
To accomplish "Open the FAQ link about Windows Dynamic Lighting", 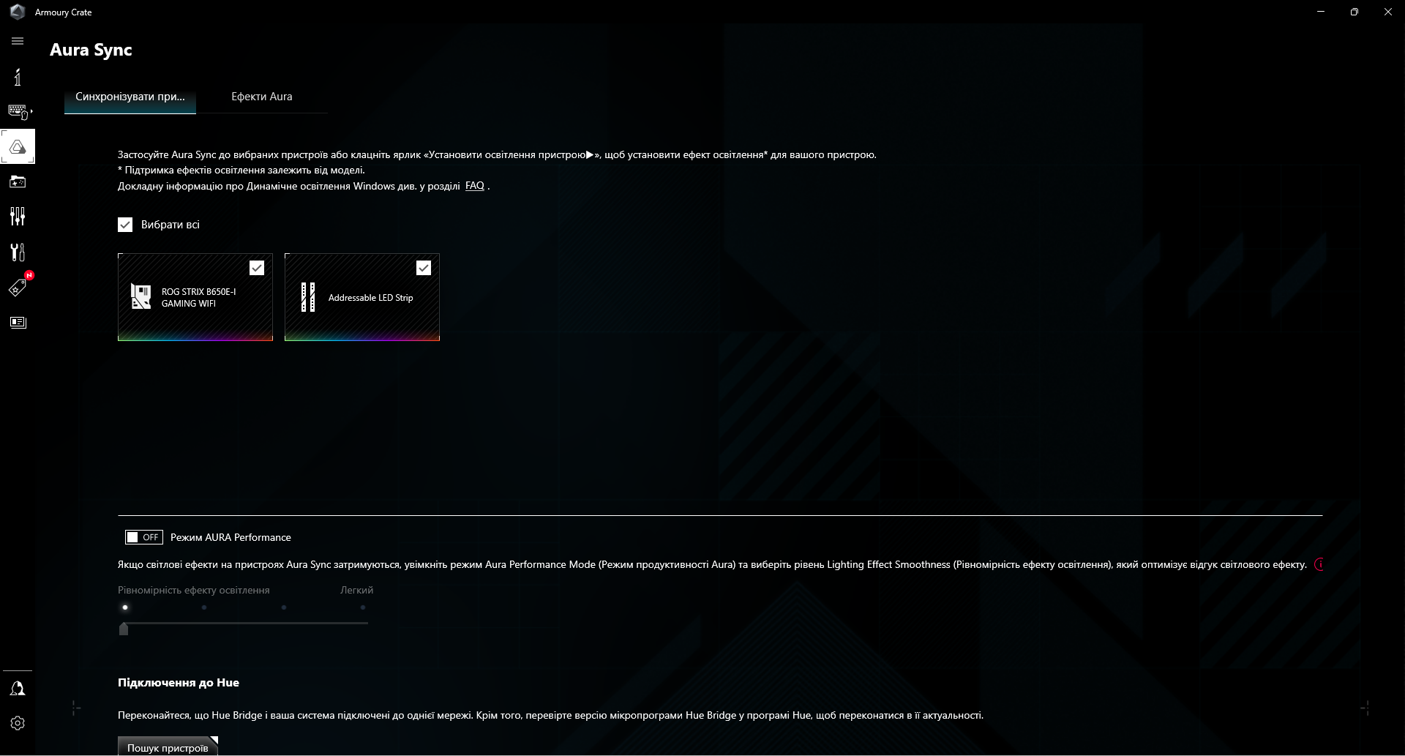I will 474,185.
